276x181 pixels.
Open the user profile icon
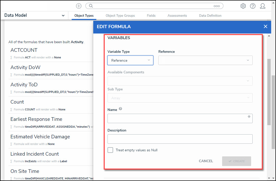[x=263, y=6]
